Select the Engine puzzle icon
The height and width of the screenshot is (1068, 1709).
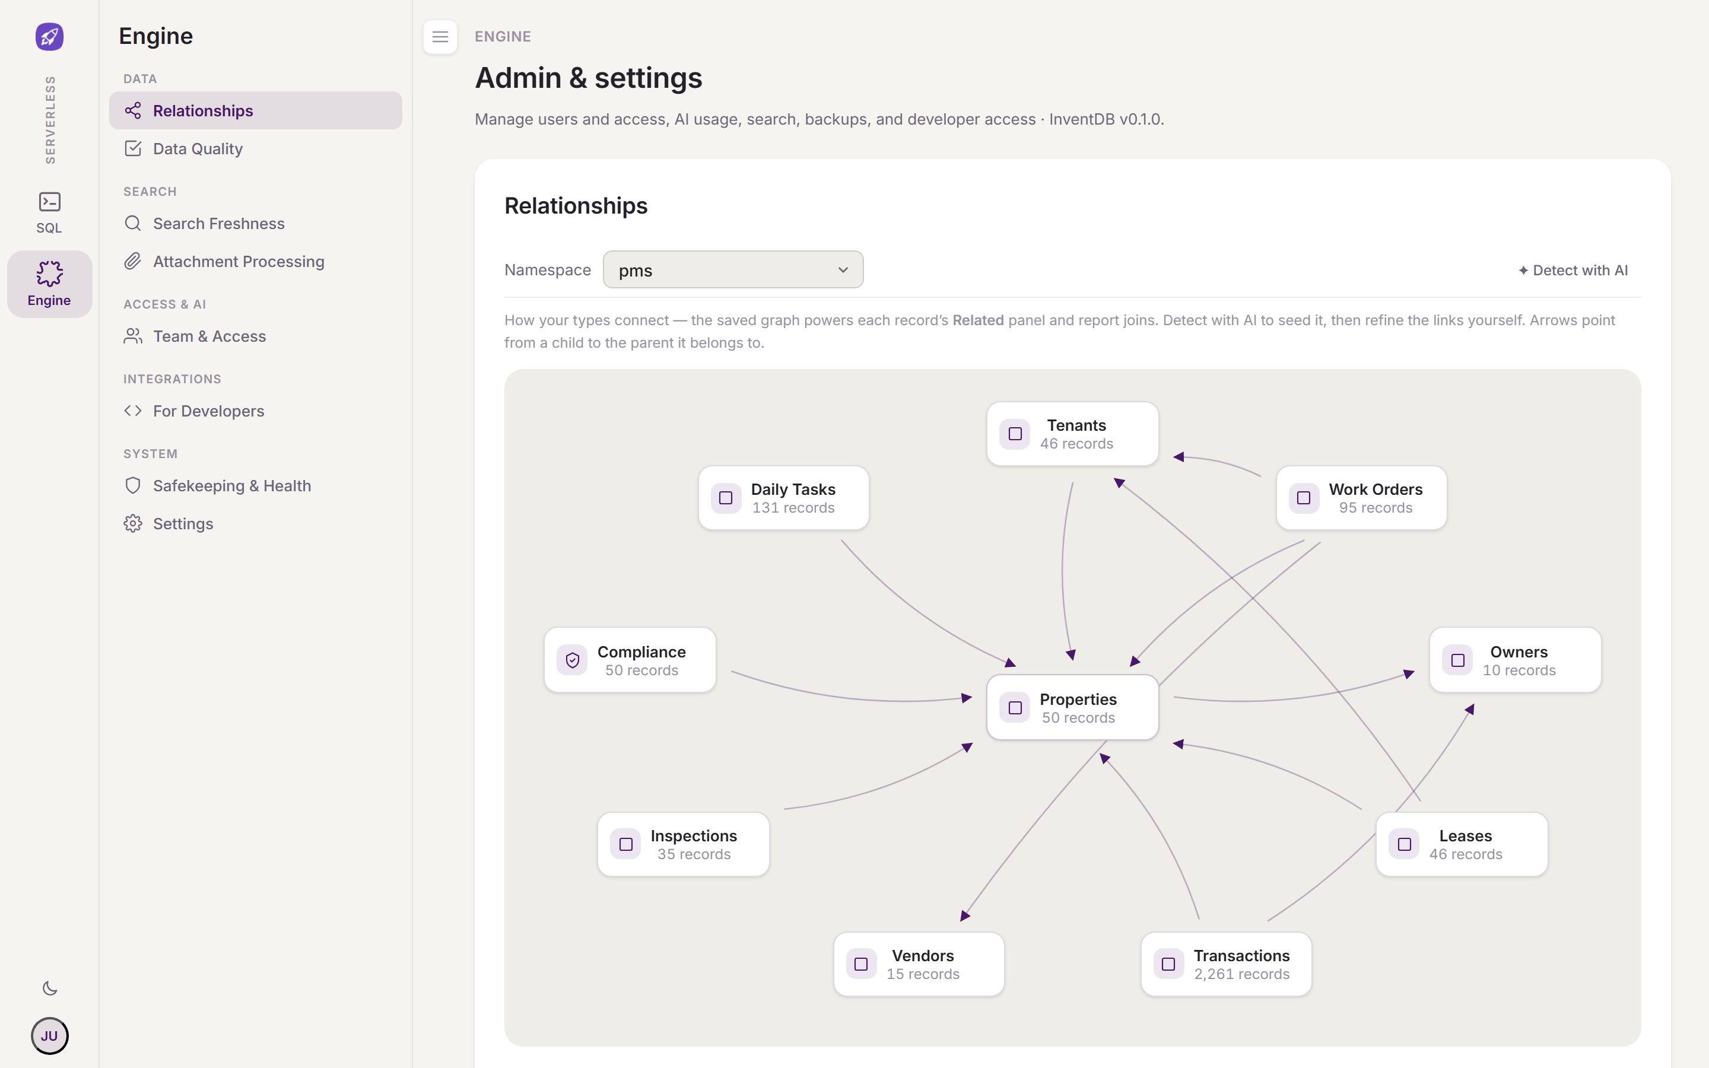[x=49, y=274]
